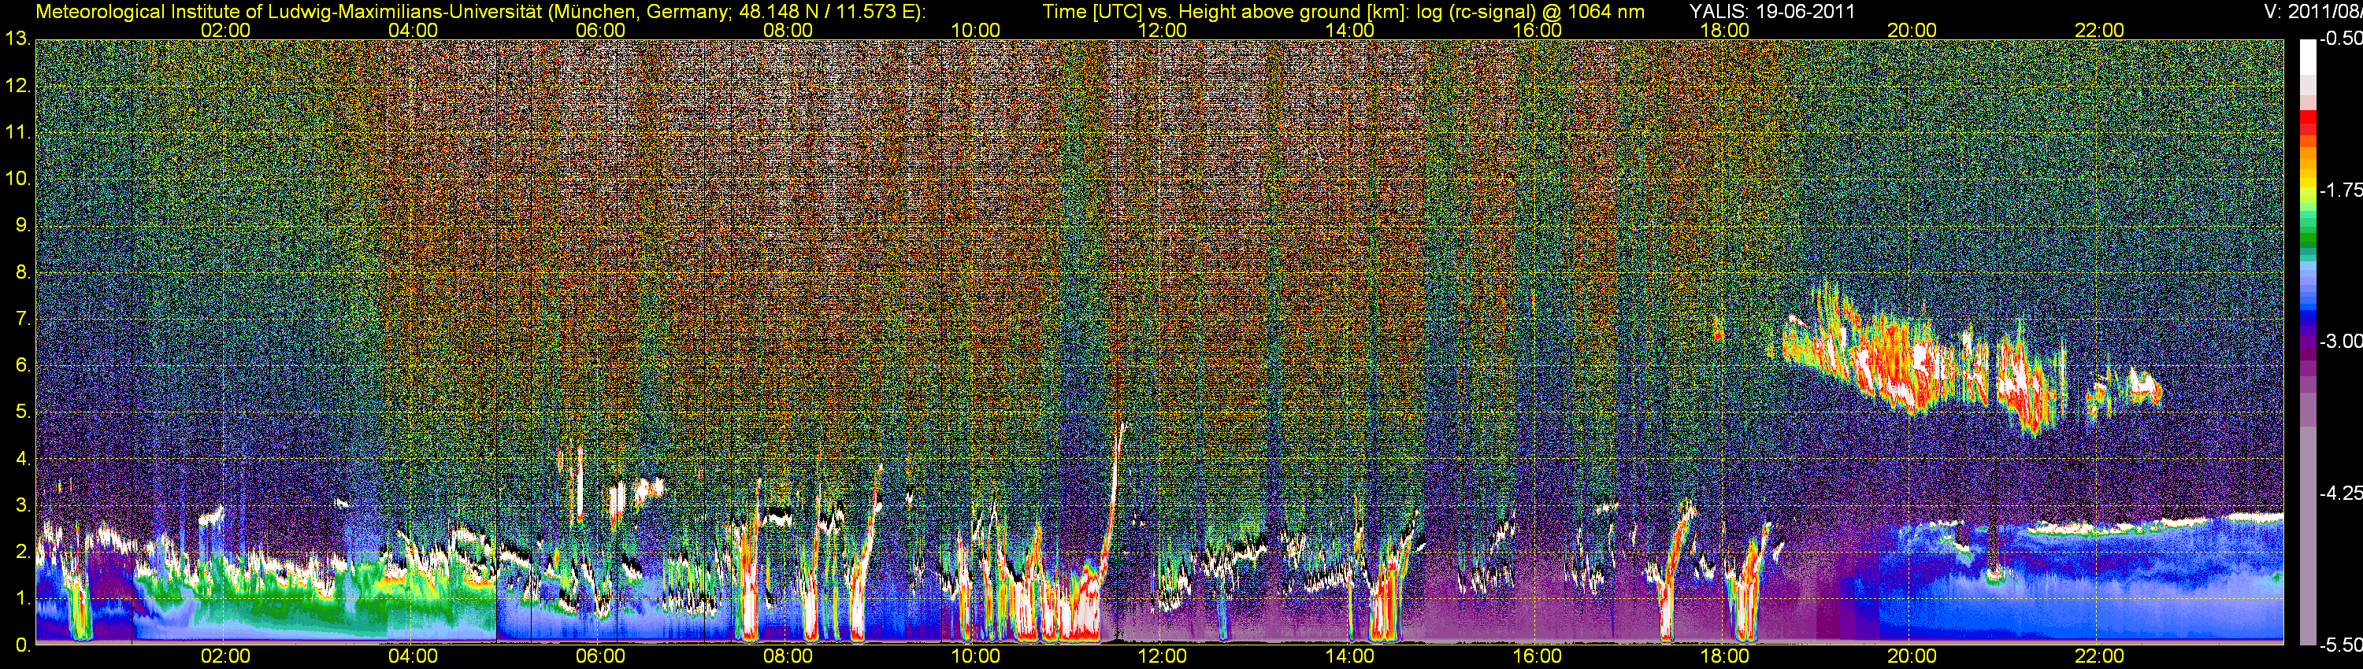Select '22:00' on the bottom time axis
The height and width of the screenshot is (669, 2363).
point(2099,657)
